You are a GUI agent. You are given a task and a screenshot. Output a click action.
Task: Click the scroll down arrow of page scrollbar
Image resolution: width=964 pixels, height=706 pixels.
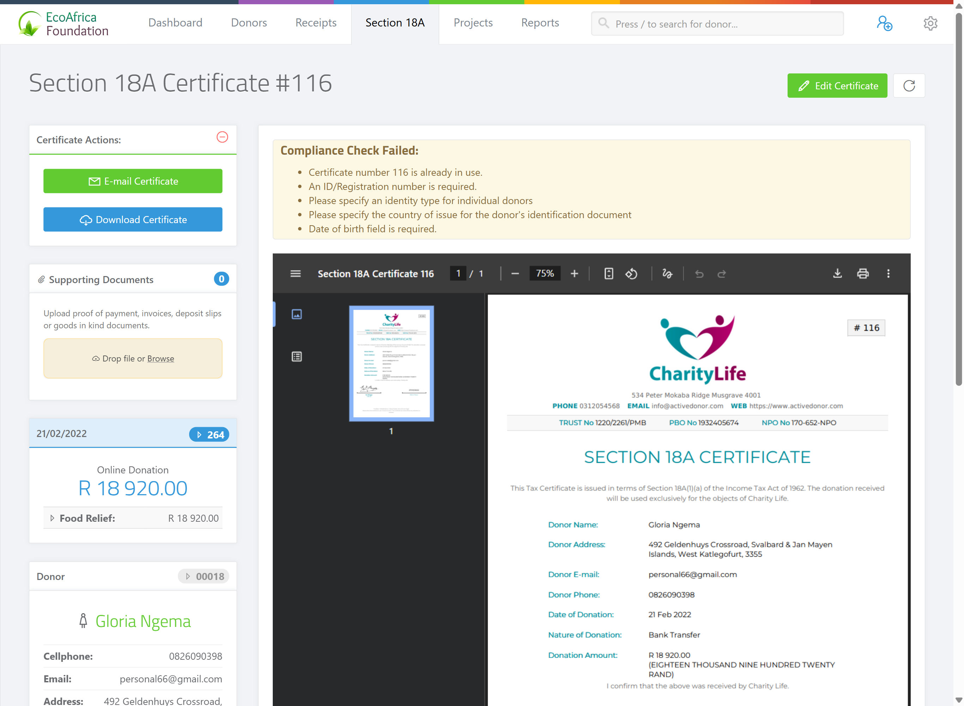point(958,700)
